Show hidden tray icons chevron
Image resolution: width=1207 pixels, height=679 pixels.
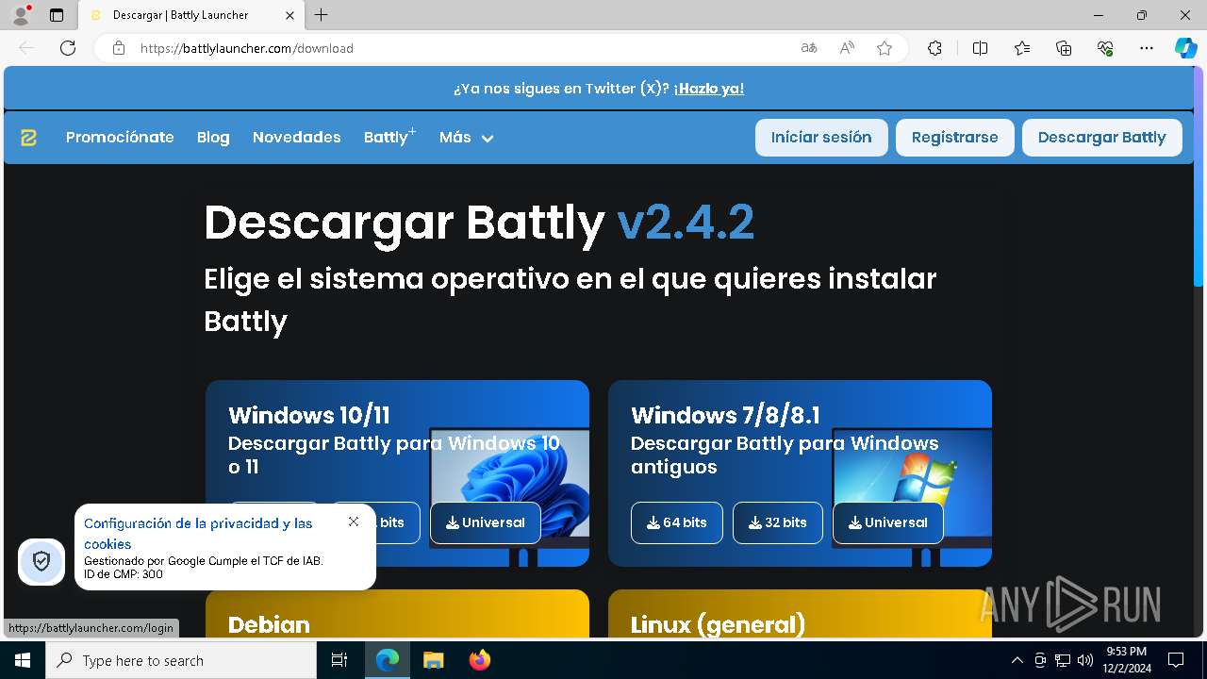1017,660
